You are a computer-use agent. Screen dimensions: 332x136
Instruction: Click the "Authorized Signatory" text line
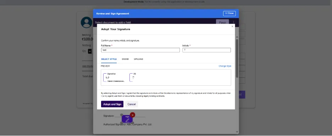tap(128, 124)
